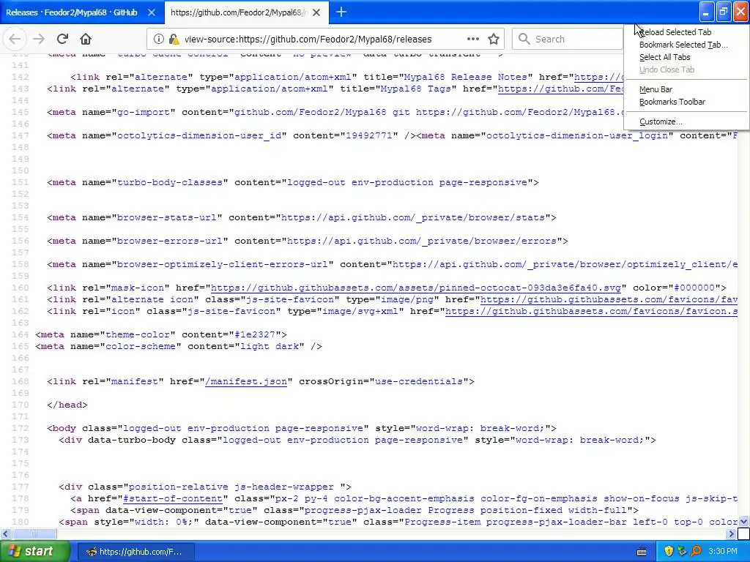The height and width of the screenshot is (562, 750).
Task: Click "browser-optimizely-client-errors-url" text
Action: click(223, 264)
